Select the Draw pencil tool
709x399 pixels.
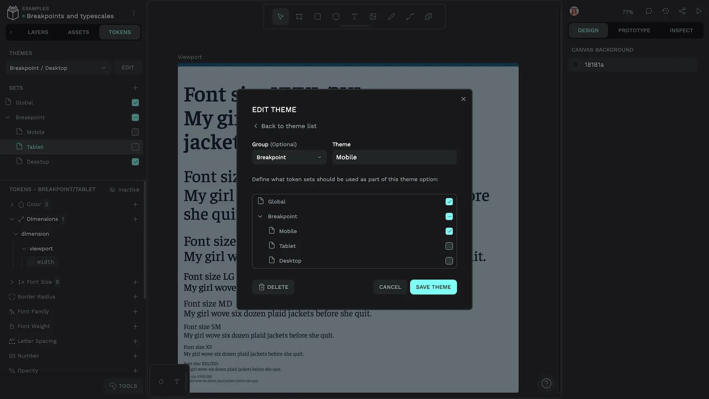[x=391, y=17]
